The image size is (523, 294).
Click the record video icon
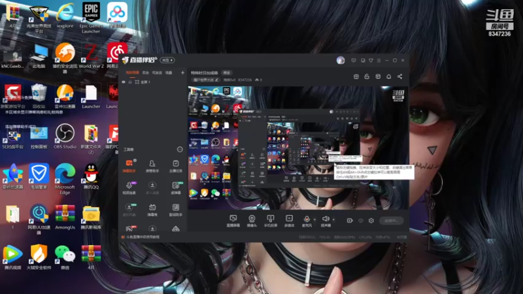[x=350, y=221]
